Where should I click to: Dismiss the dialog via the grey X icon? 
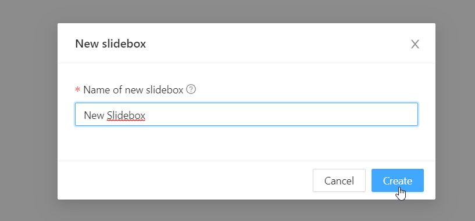click(415, 44)
